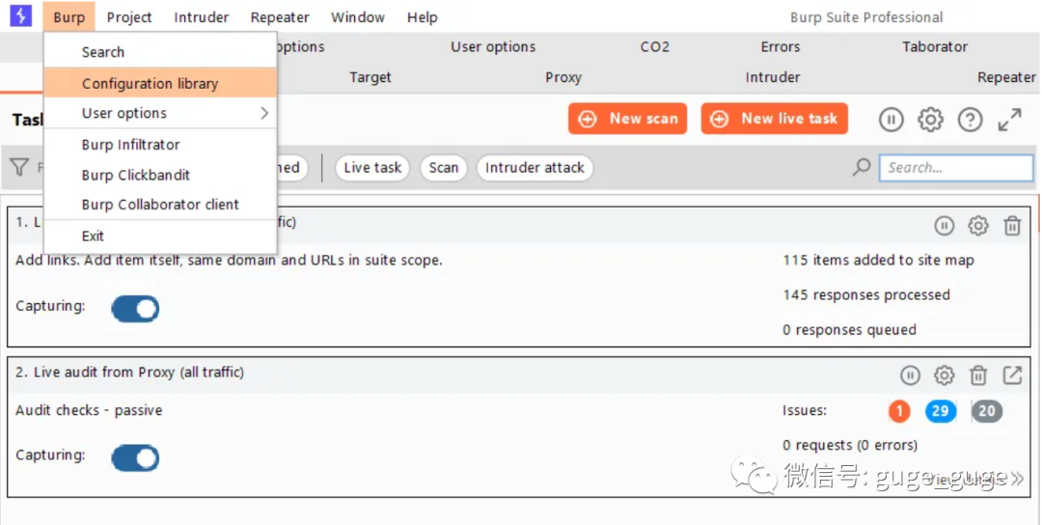
Task: Click gray issues badge showing 20
Action: tap(987, 411)
